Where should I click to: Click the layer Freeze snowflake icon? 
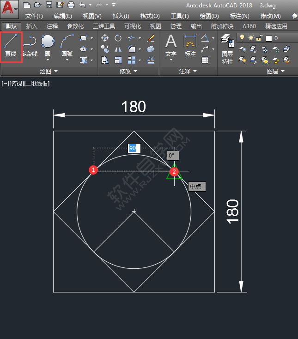pyautogui.click(x=264, y=49)
